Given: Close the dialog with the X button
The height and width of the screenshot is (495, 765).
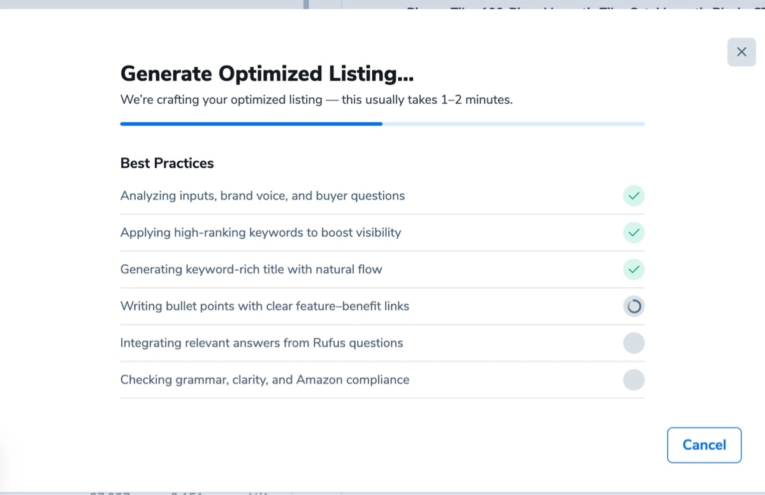Looking at the screenshot, I should pos(741,52).
